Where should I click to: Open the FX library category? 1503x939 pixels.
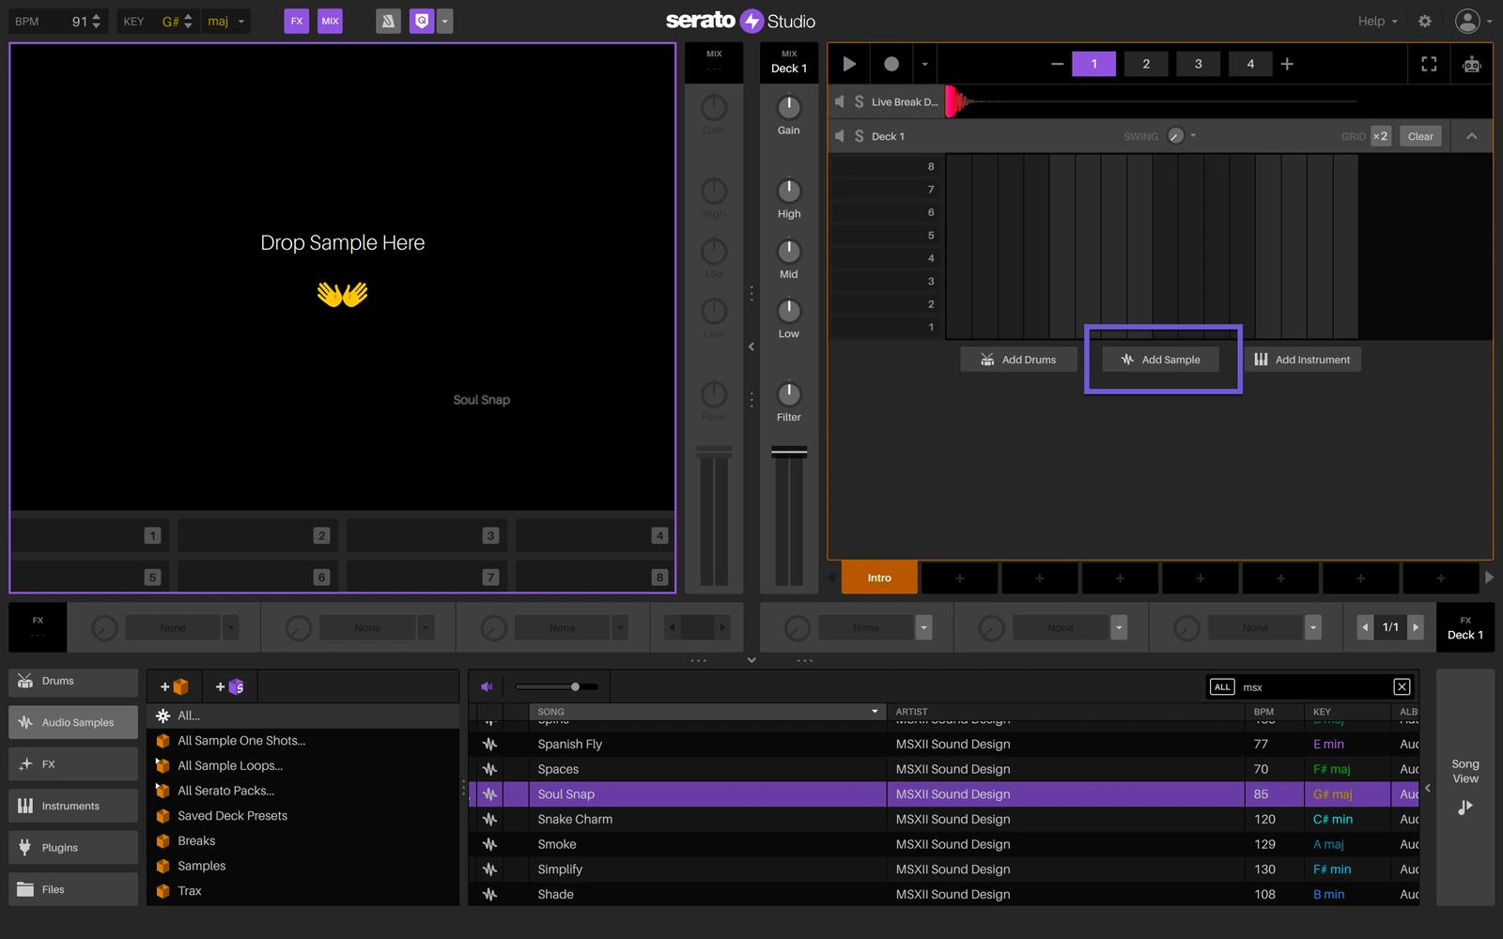point(73,764)
